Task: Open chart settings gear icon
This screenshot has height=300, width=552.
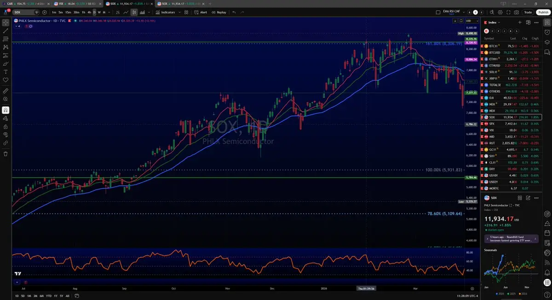Action: (x=500, y=12)
